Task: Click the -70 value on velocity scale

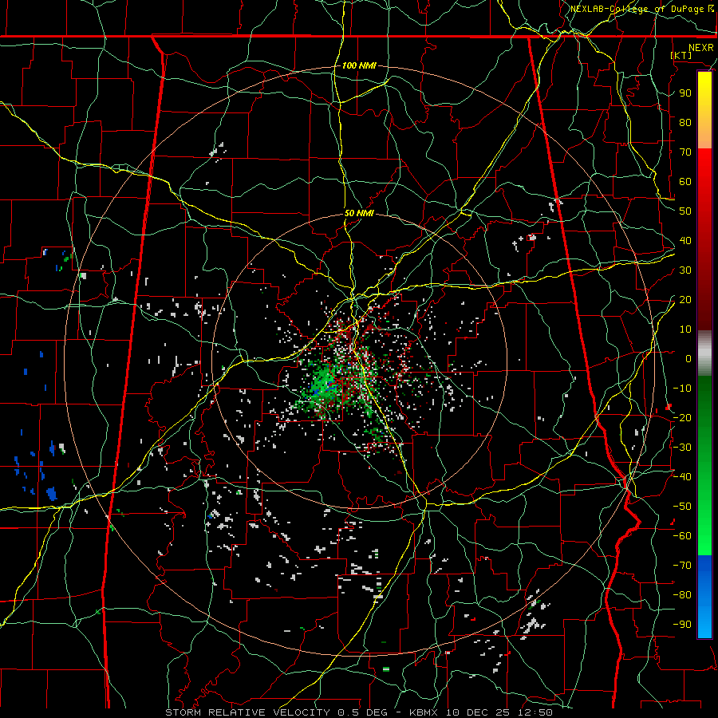Action: pyautogui.click(x=682, y=566)
